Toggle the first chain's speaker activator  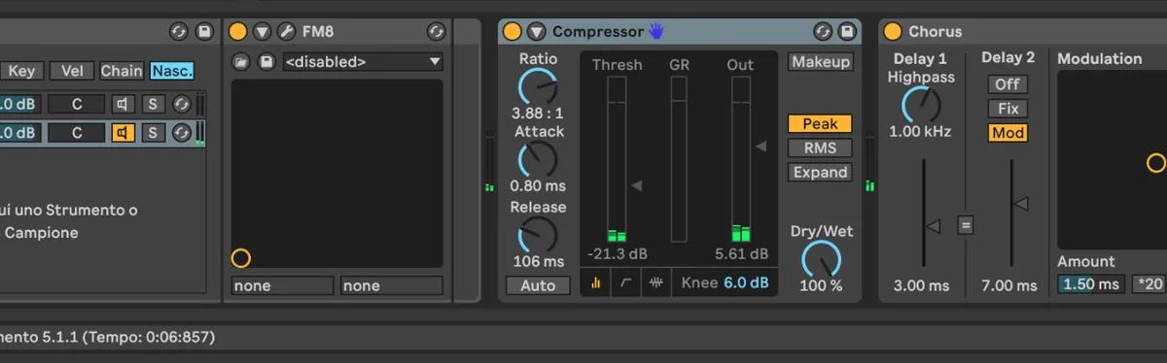(123, 104)
